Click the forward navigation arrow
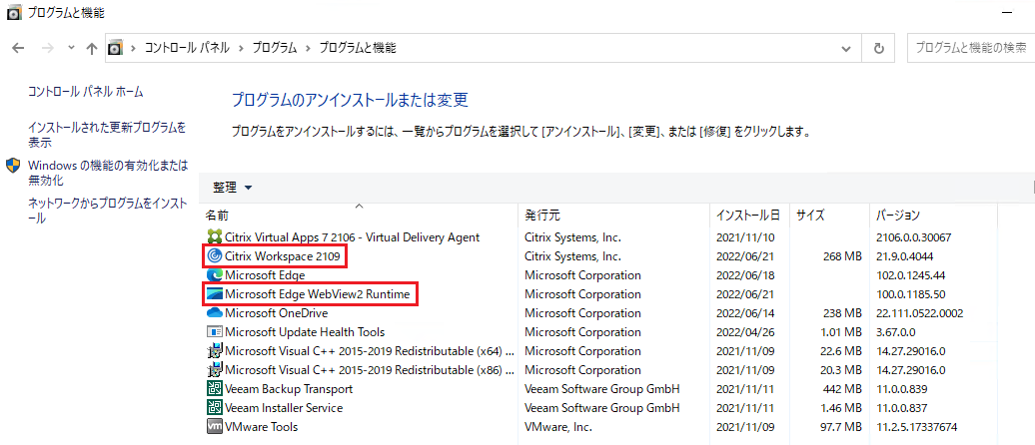This screenshot has width=1035, height=445. tap(47, 48)
